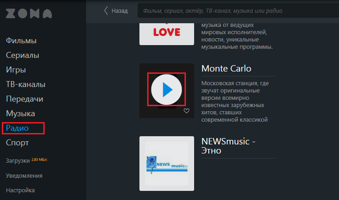Screen dimensions: 339x200
Task: Open the Monte Carlo station title
Action: [x=226, y=68]
